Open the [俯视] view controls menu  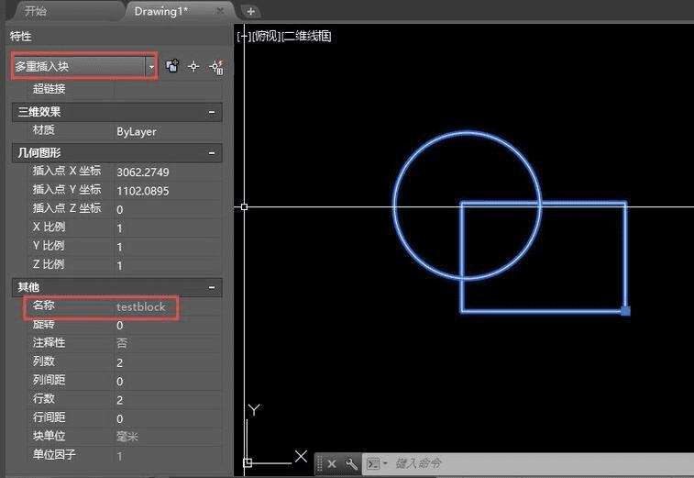pyautogui.click(x=266, y=37)
